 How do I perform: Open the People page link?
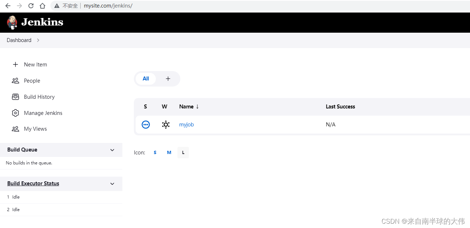[x=32, y=81]
